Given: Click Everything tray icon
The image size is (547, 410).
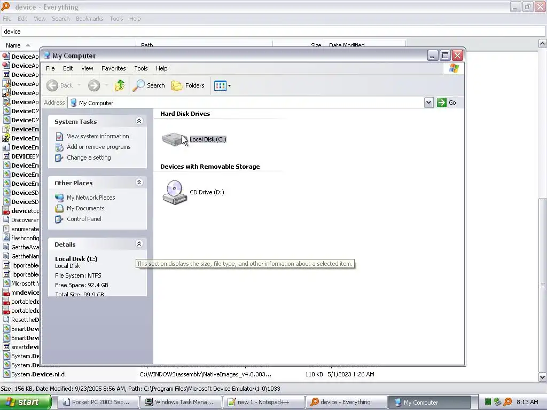Looking at the screenshot, I should [x=508, y=403].
